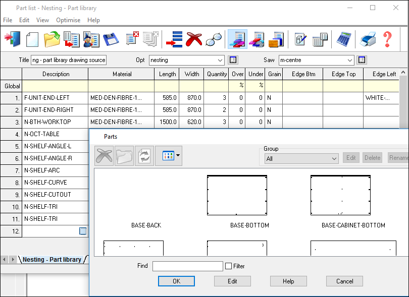Click the Edit button beside OK
Screen dimensions: 409x297
click(x=232, y=281)
